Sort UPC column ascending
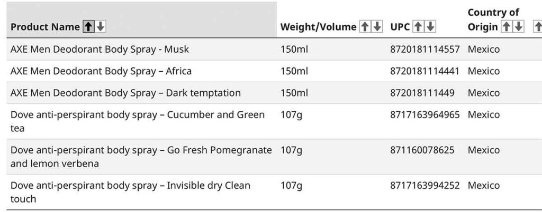Screen dimensions: 542x212 pos(418,27)
